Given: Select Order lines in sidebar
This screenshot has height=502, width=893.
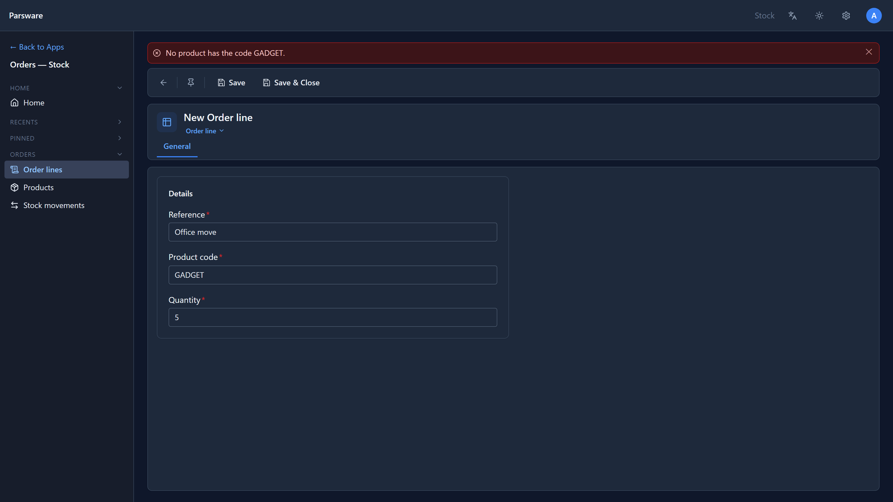Looking at the screenshot, I should point(67,169).
